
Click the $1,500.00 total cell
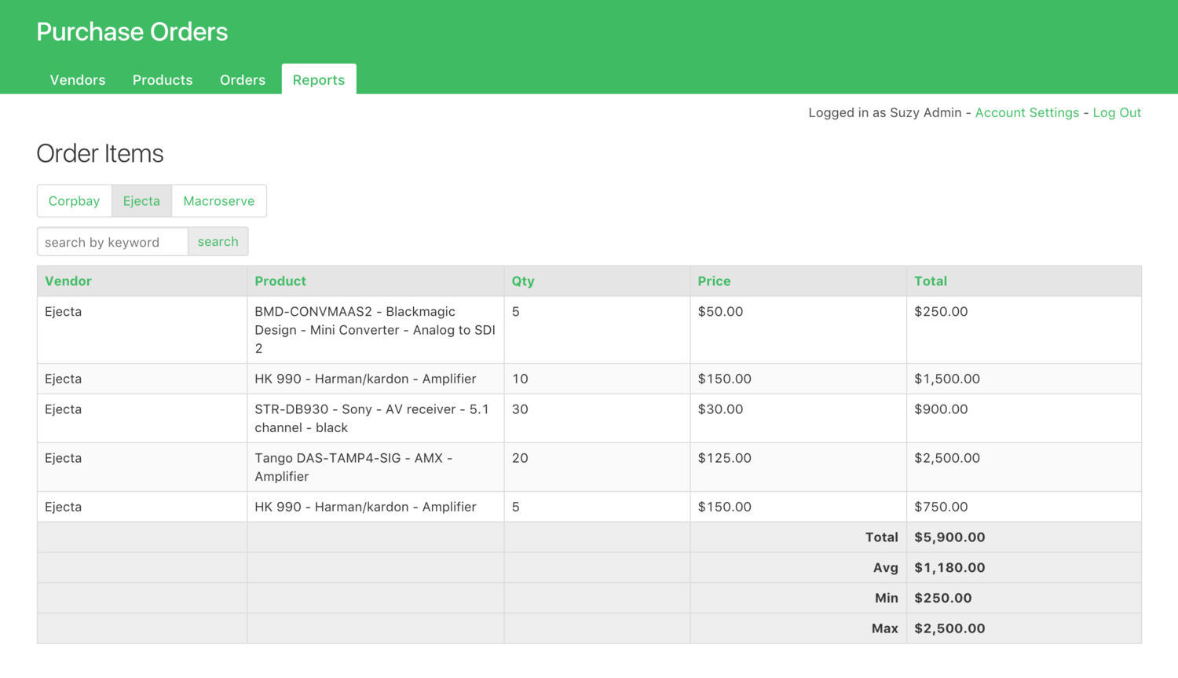(x=1024, y=379)
